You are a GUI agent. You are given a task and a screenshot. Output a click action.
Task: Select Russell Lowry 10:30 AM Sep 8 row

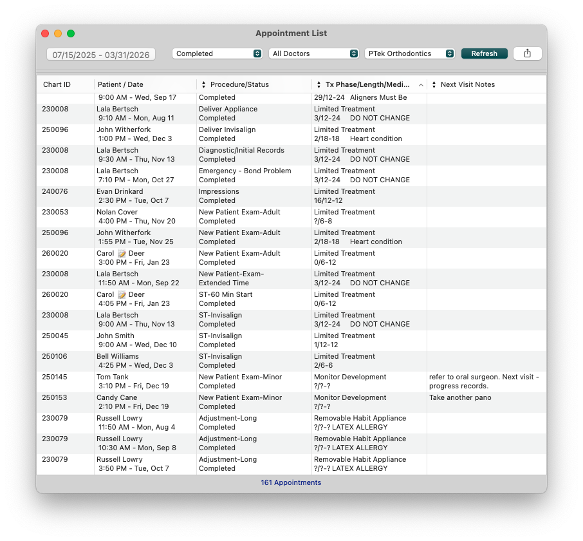tap(291, 444)
